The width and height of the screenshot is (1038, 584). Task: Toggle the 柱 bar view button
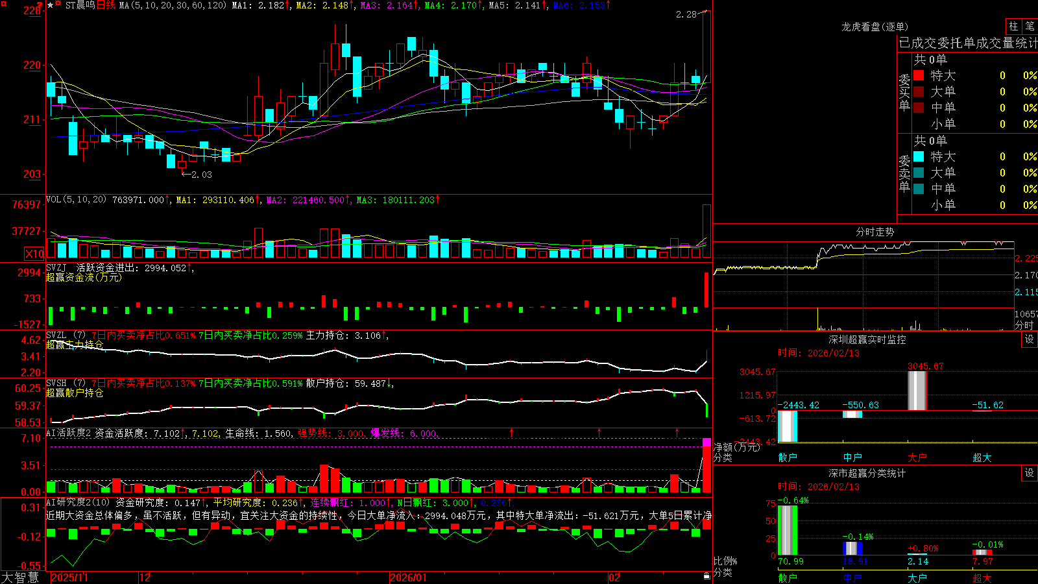tap(1013, 27)
